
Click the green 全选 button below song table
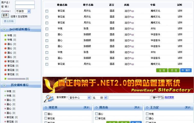tap(162, 70)
